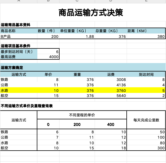Click max arrival days value 6
This screenshot has width=166, height=163.
tap(48, 52)
